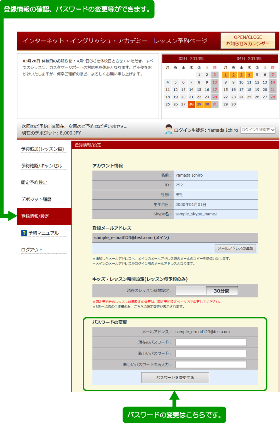280x423 pixels.
Task: Select April 2 in the calendar
Action: coord(234,75)
